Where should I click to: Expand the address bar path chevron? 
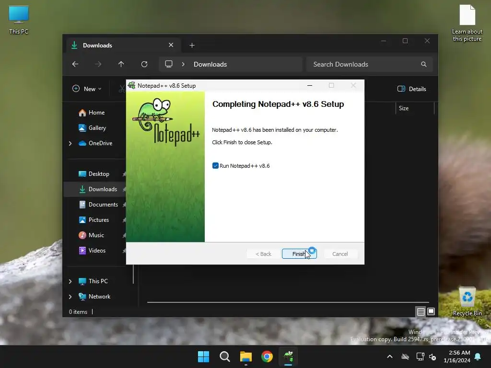[183, 64]
